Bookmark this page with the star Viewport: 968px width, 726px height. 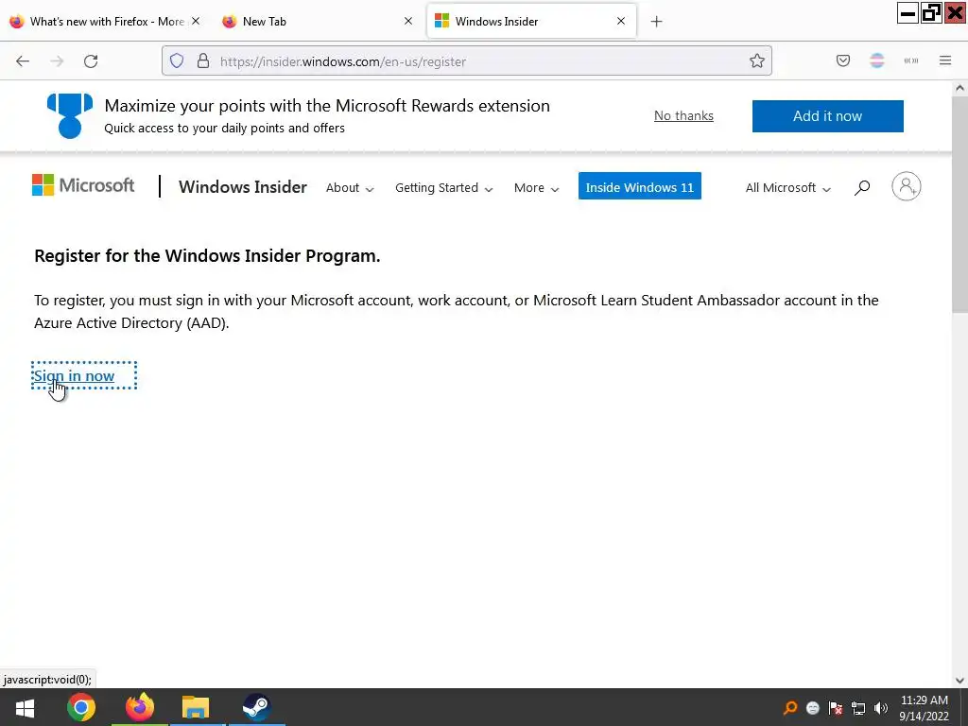(x=757, y=61)
